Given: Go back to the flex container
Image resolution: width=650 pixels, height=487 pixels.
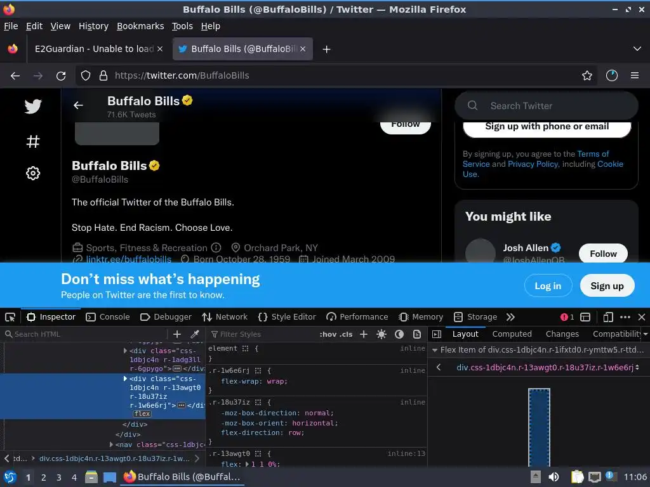Looking at the screenshot, I should (439, 367).
